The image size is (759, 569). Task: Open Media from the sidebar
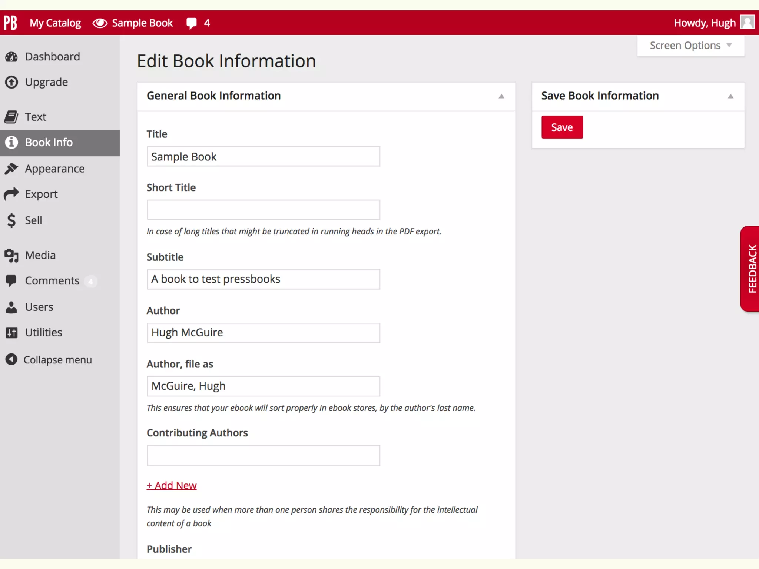[x=40, y=255]
